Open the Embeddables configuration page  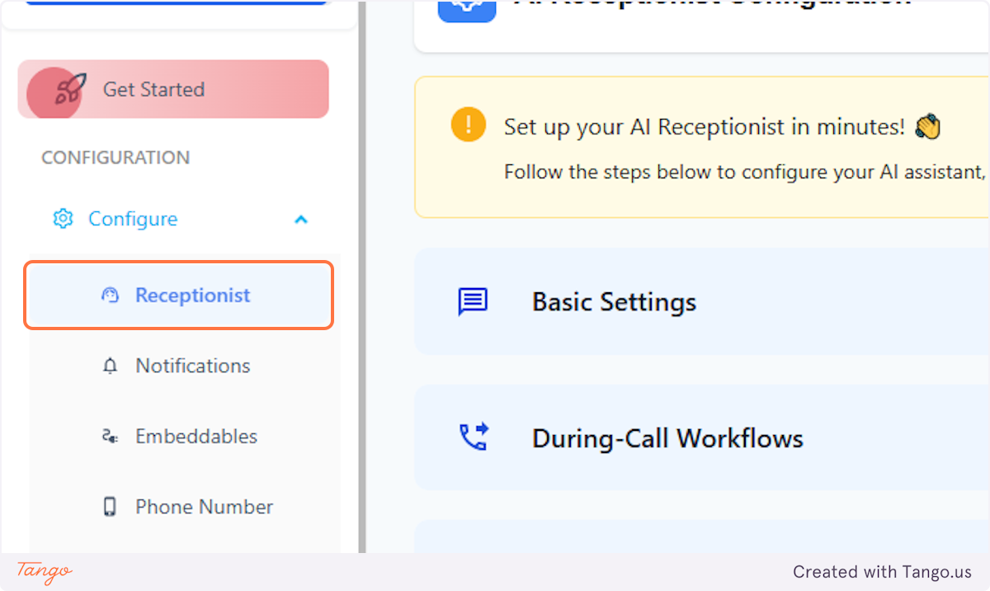[196, 436]
